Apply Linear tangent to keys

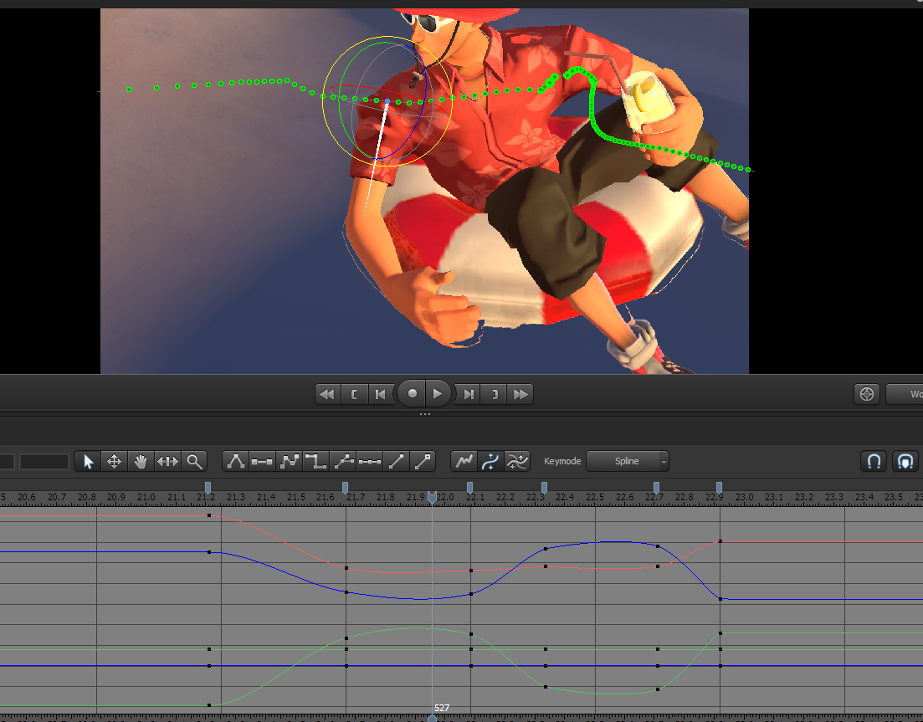(x=289, y=461)
